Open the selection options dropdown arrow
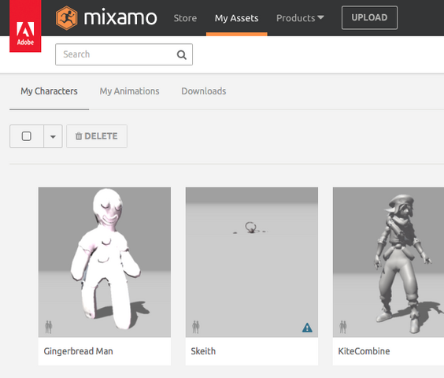The height and width of the screenshot is (378, 444). (53, 136)
